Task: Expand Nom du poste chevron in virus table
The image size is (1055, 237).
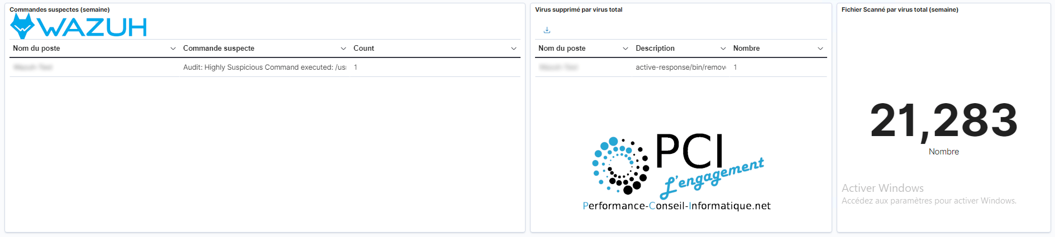Action: pos(626,49)
